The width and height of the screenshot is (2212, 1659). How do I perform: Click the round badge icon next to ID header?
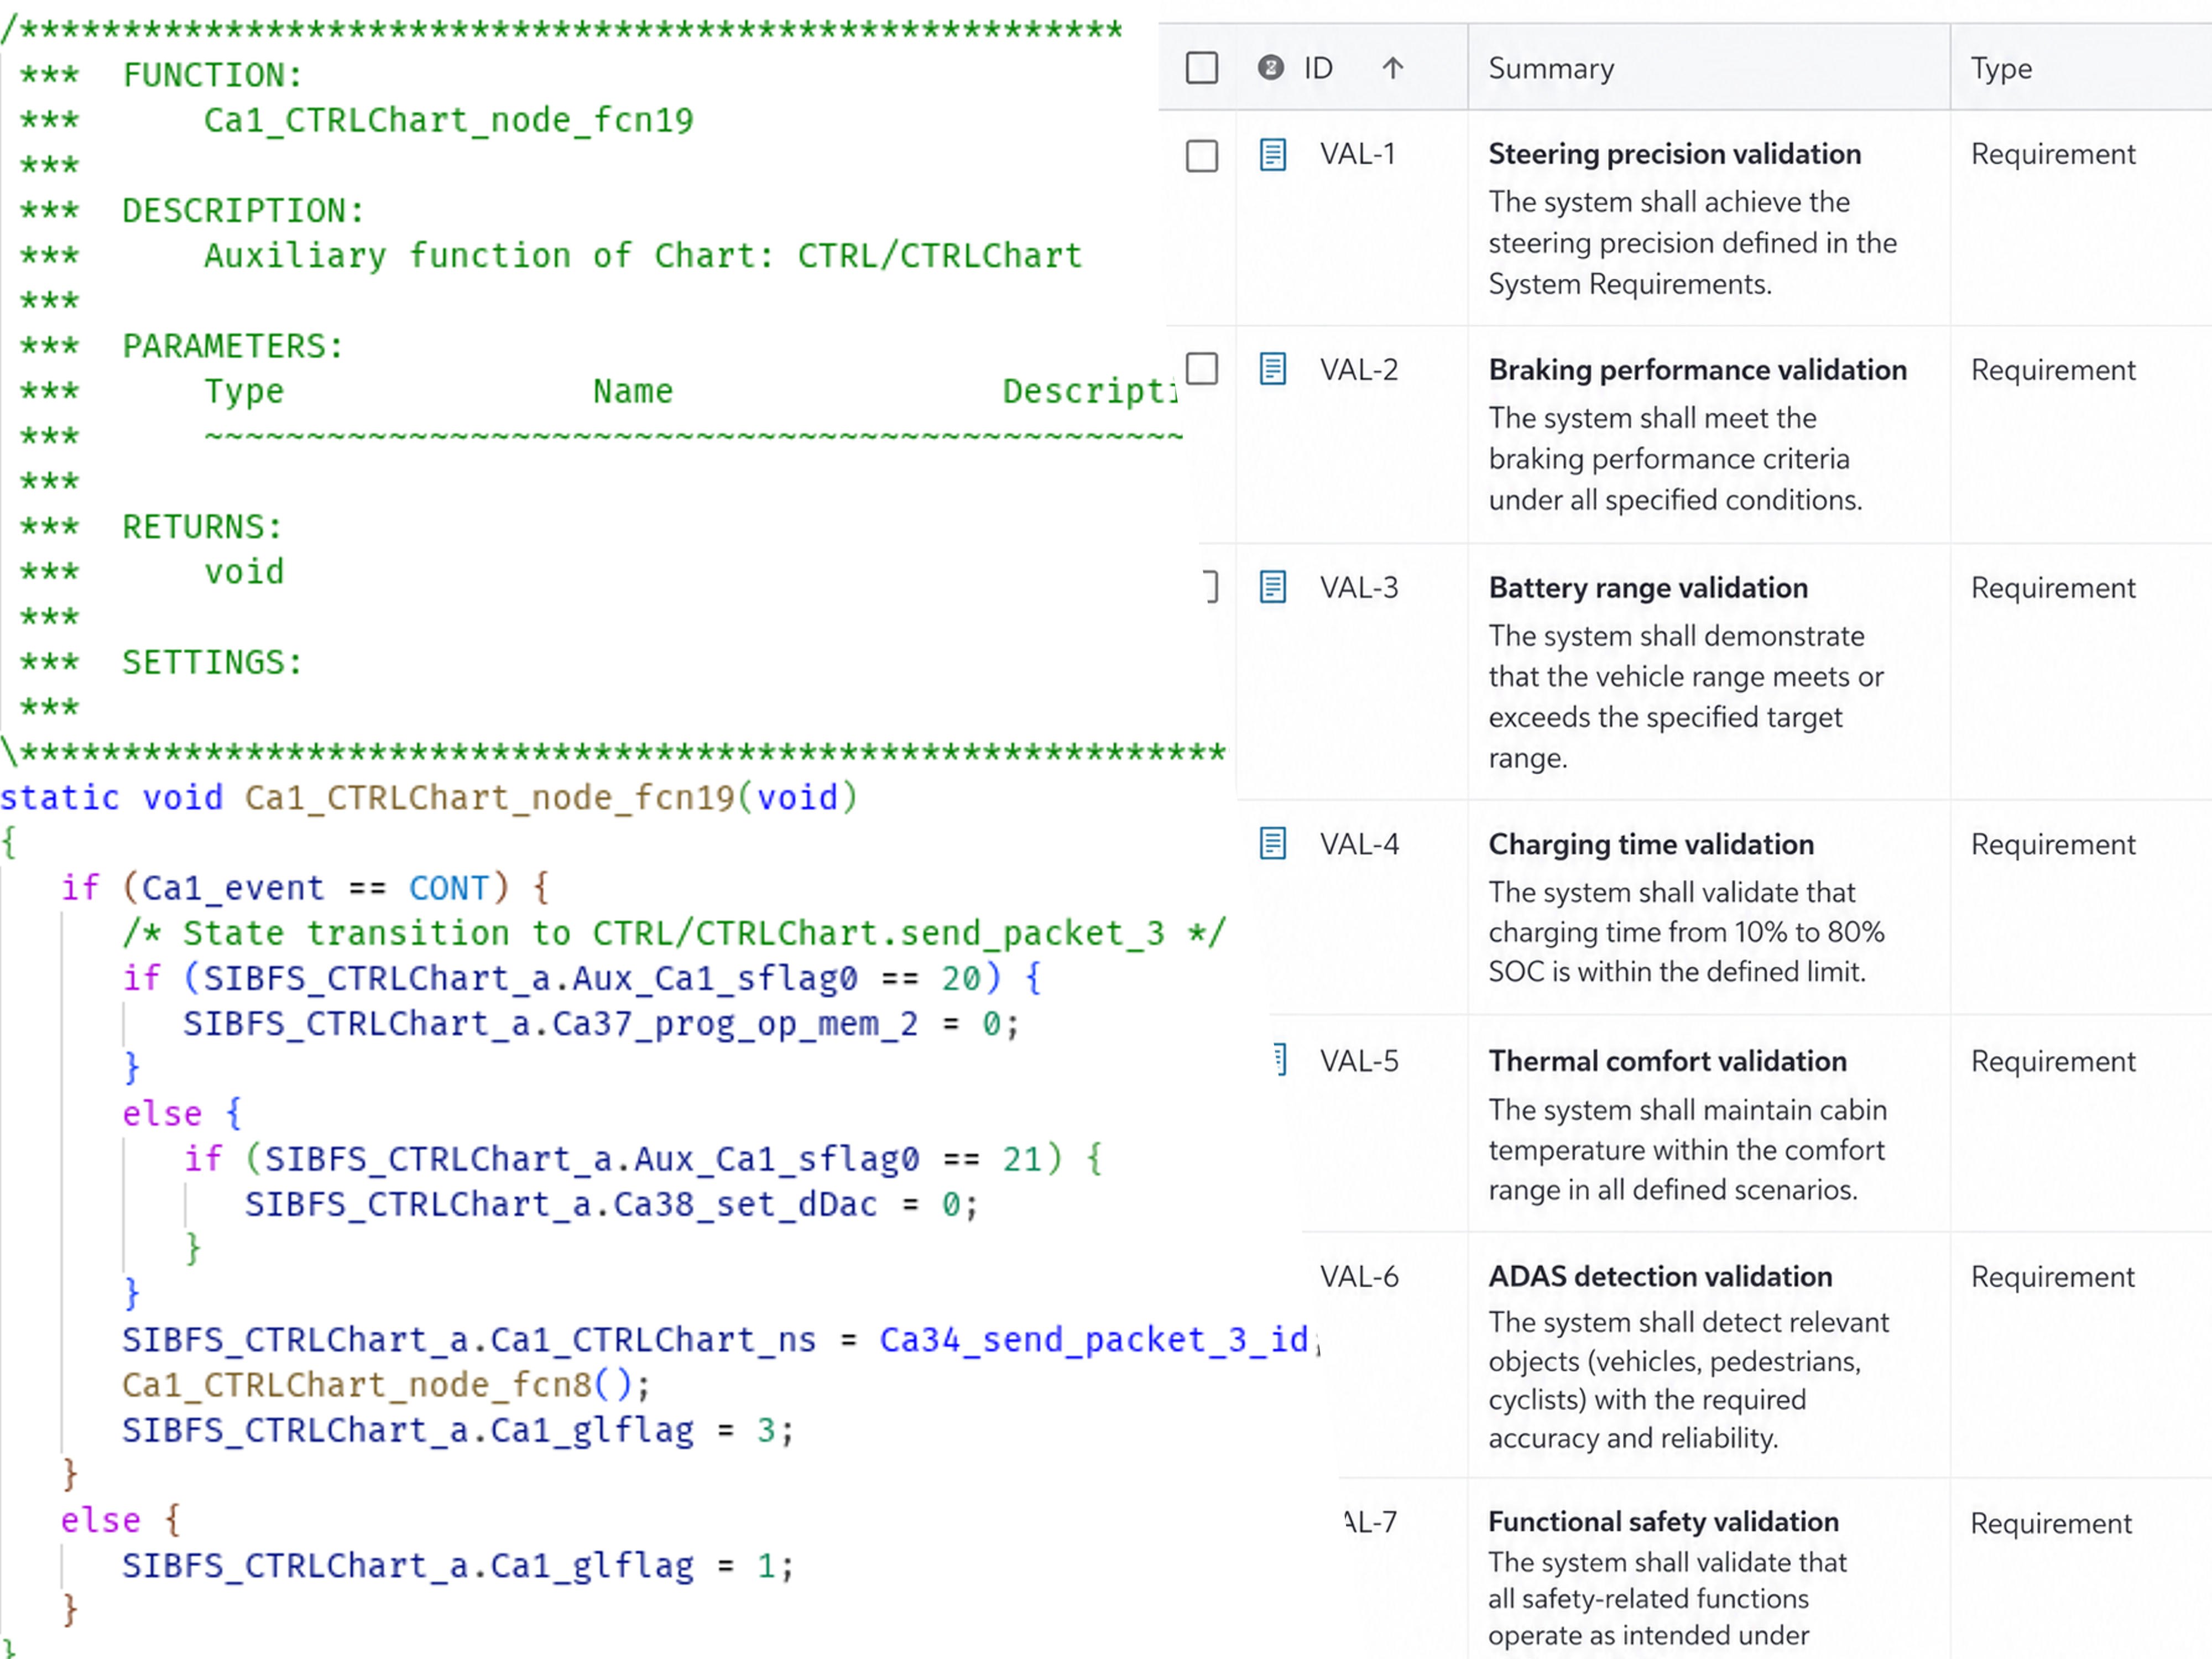1270,67
